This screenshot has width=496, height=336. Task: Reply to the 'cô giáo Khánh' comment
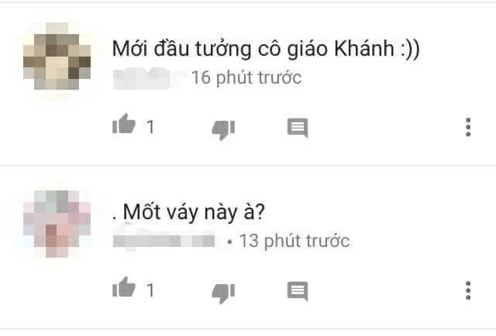(x=298, y=128)
